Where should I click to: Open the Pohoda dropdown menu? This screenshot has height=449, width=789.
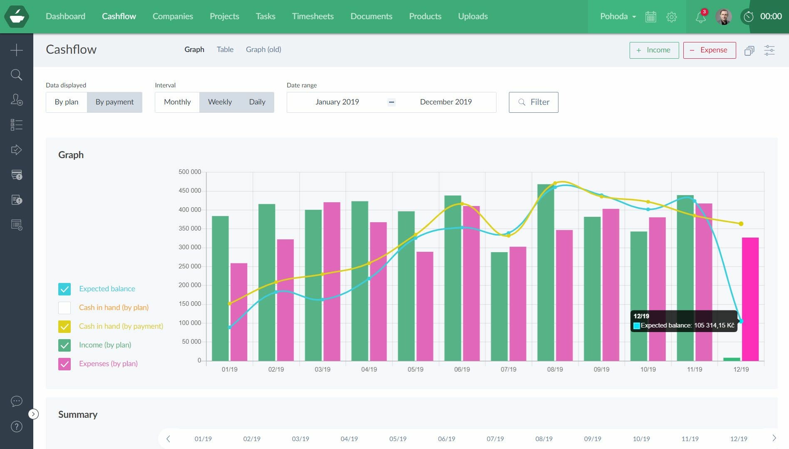point(618,17)
